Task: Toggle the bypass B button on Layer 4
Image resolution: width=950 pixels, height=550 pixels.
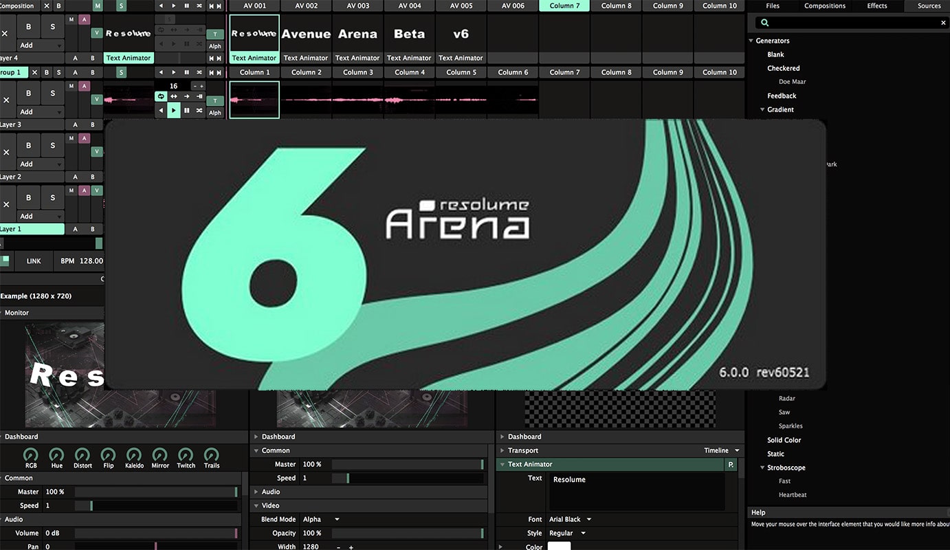Action: pyautogui.click(x=28, y=25)
